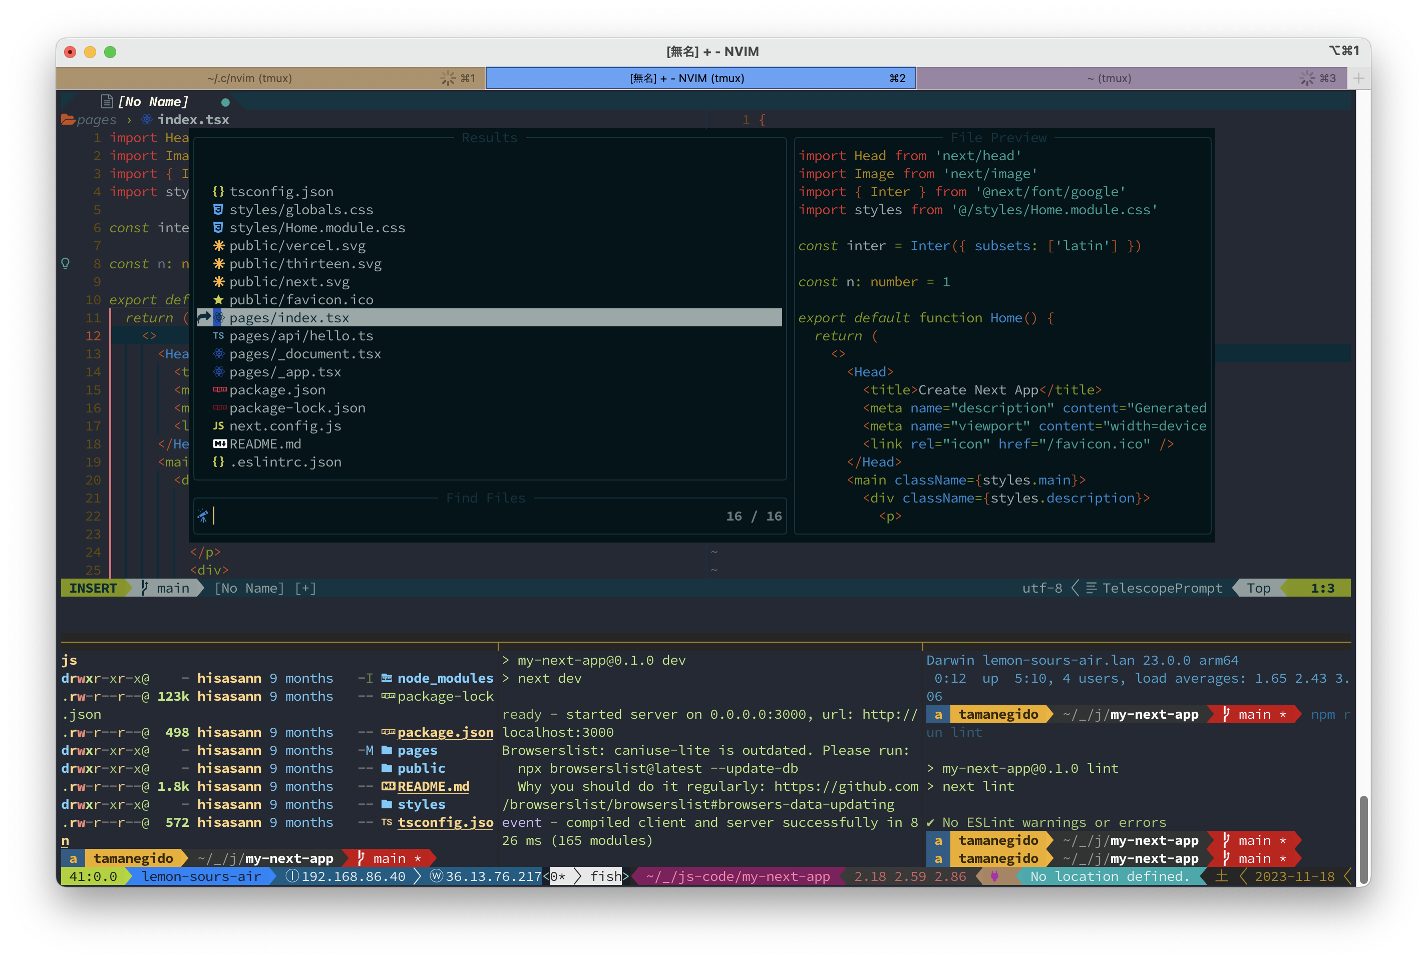Click the npm icon beside package.json result
The image size is (1427, 961).
coord(219,390)
